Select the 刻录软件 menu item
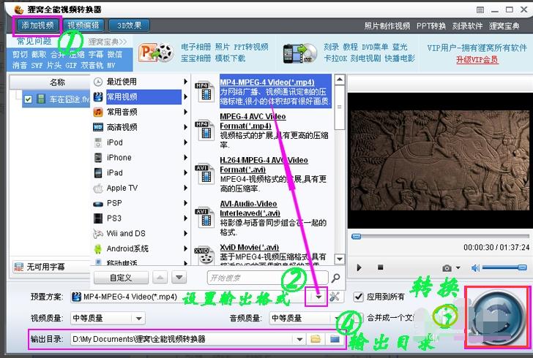Viewport: 533px width, 358px height. click(x=467, y=26)
